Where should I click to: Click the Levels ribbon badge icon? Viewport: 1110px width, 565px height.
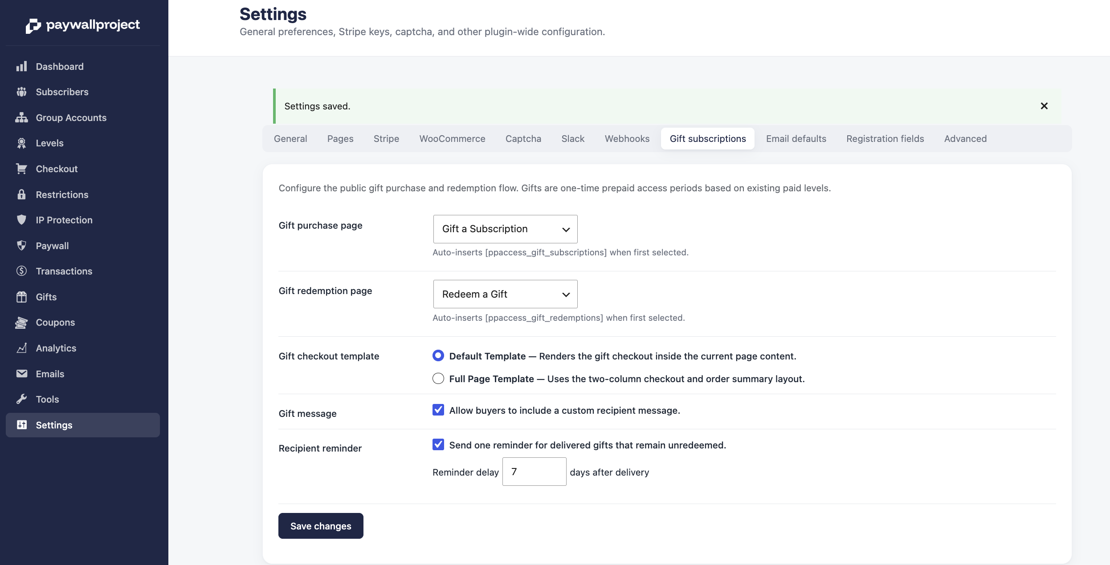click(x=21, y=143)
